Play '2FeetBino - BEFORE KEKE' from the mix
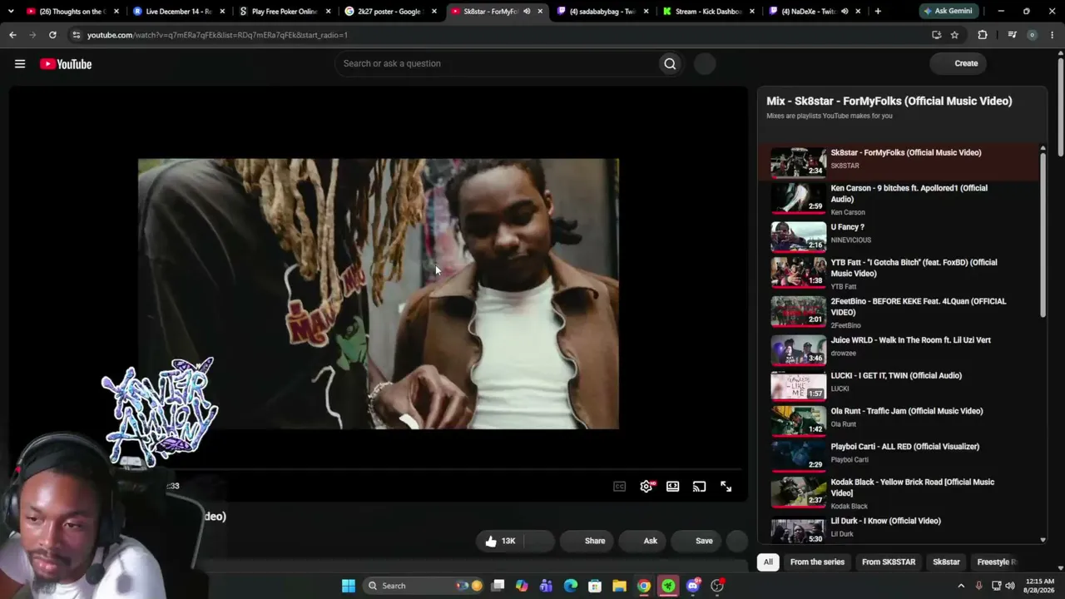The image size is (1065, 599). tap(899, 312)
